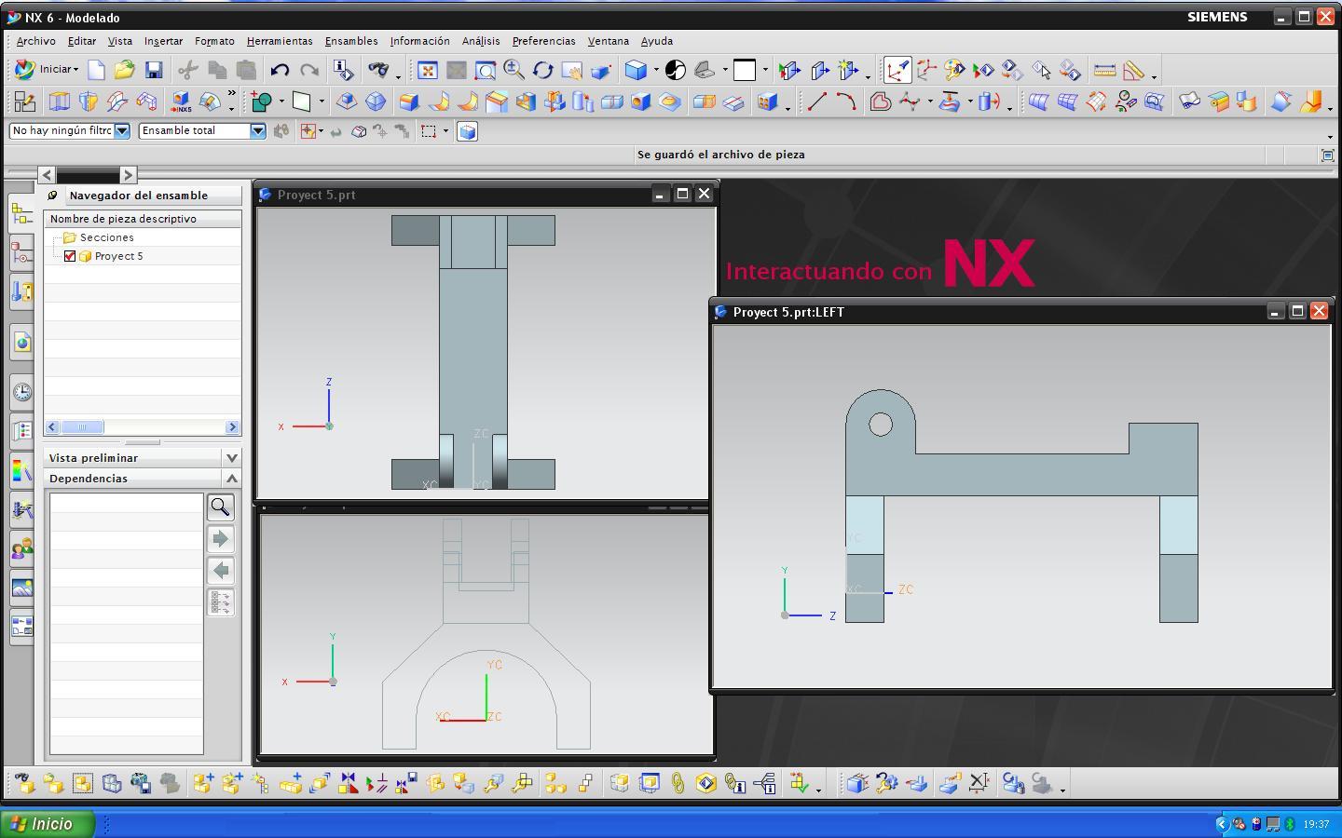Open the Archivo menu
This screenshot has width=1342, height=838.
pos(36,41)
